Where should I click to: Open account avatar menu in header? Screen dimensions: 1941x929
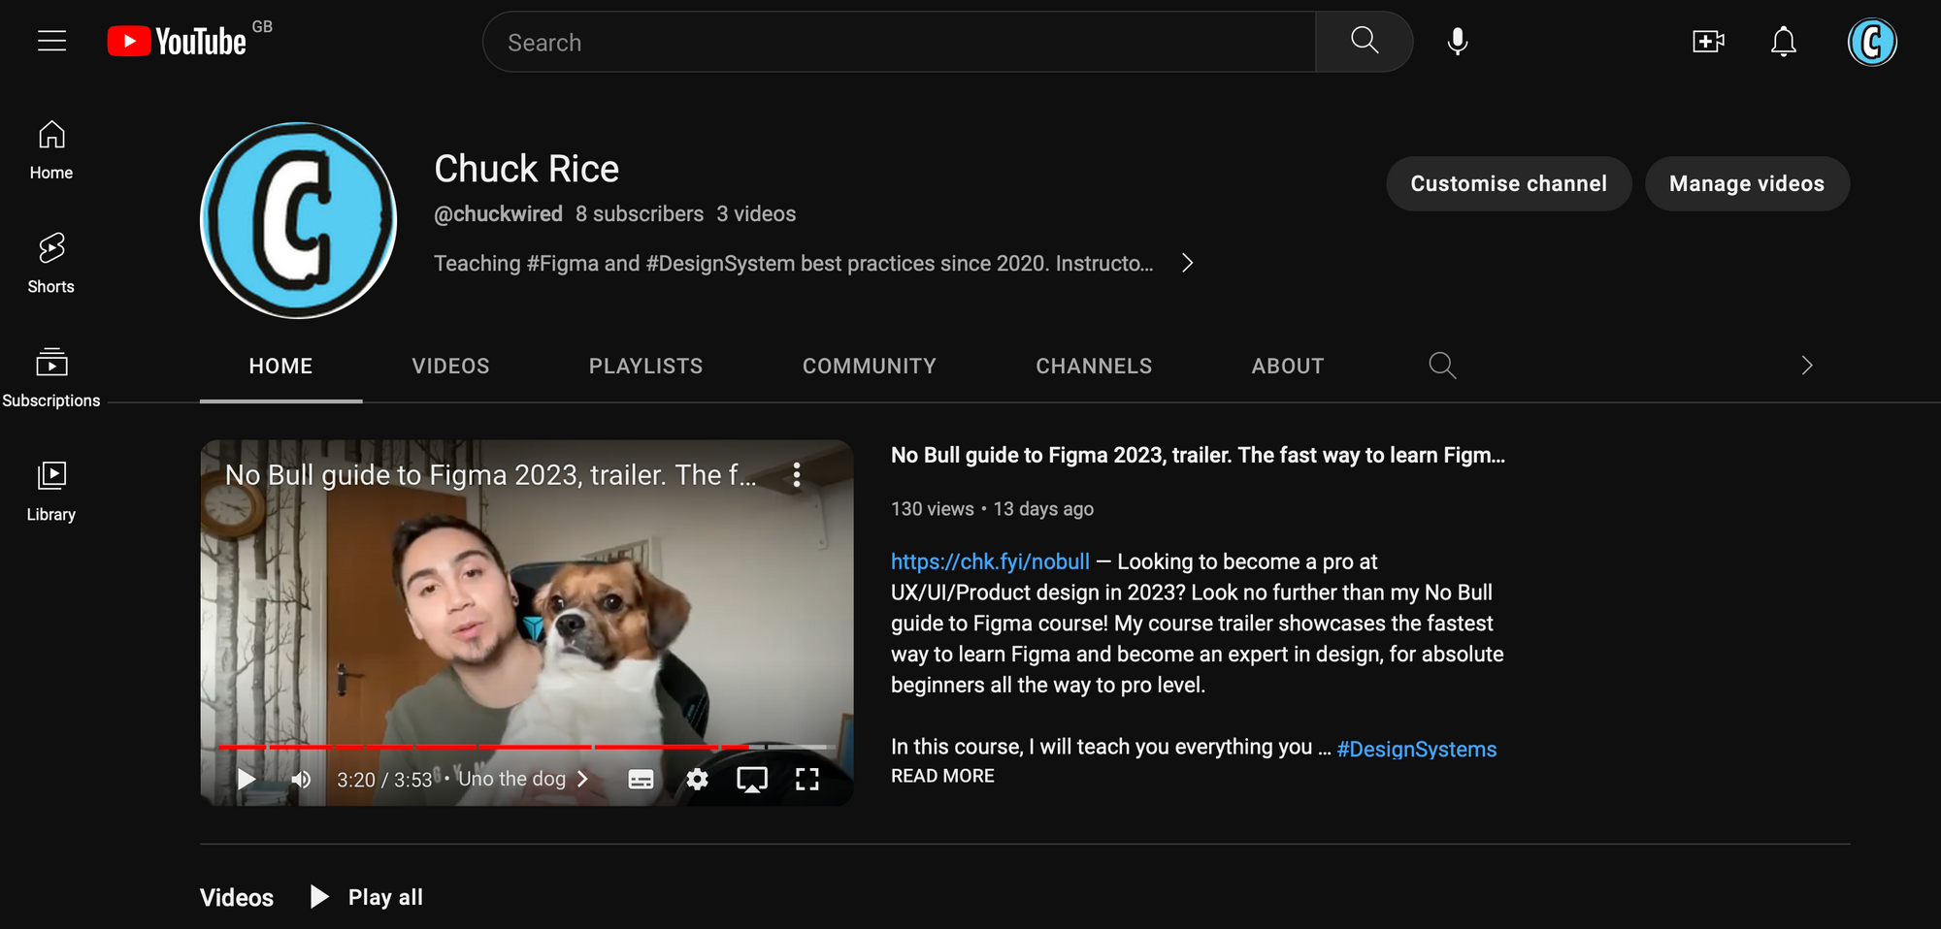tap(1872, 42)
